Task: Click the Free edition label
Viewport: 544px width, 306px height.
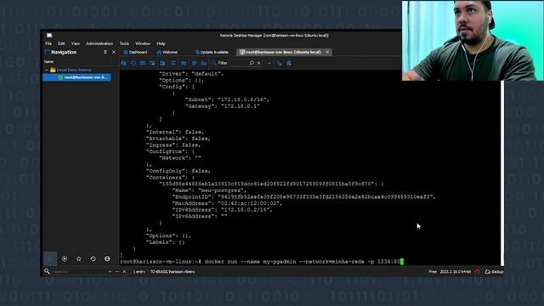Action: point(433,272)
